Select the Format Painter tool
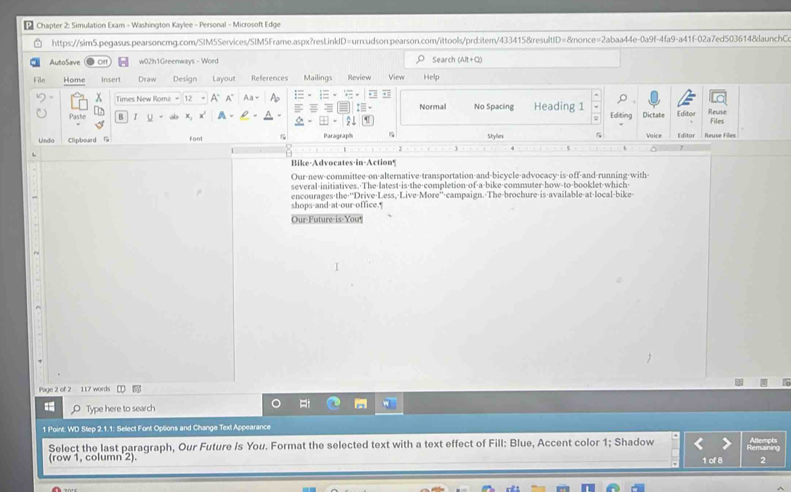Screen dimensions: 791x492 tap(99, 124)
